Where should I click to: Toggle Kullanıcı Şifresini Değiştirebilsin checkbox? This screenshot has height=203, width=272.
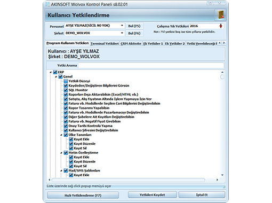66,130
